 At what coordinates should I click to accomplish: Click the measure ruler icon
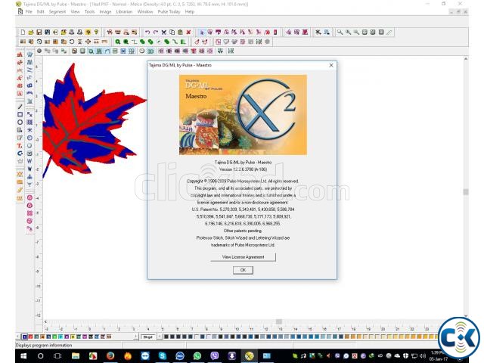click(x=389, y=32)
